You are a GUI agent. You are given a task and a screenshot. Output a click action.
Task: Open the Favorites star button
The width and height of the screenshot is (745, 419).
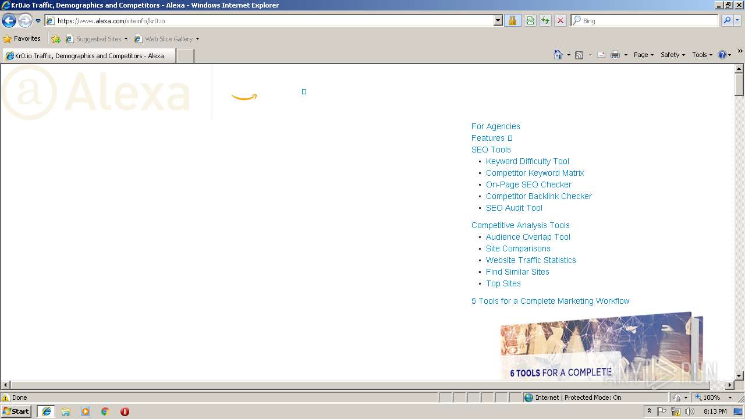[x=22, y=39]
